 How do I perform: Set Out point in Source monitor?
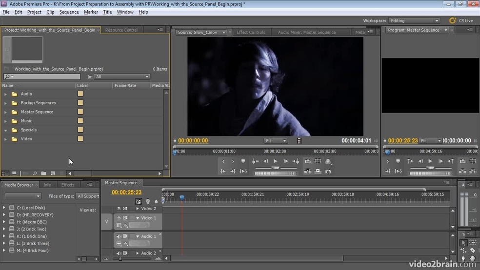[x=233, y=161]
